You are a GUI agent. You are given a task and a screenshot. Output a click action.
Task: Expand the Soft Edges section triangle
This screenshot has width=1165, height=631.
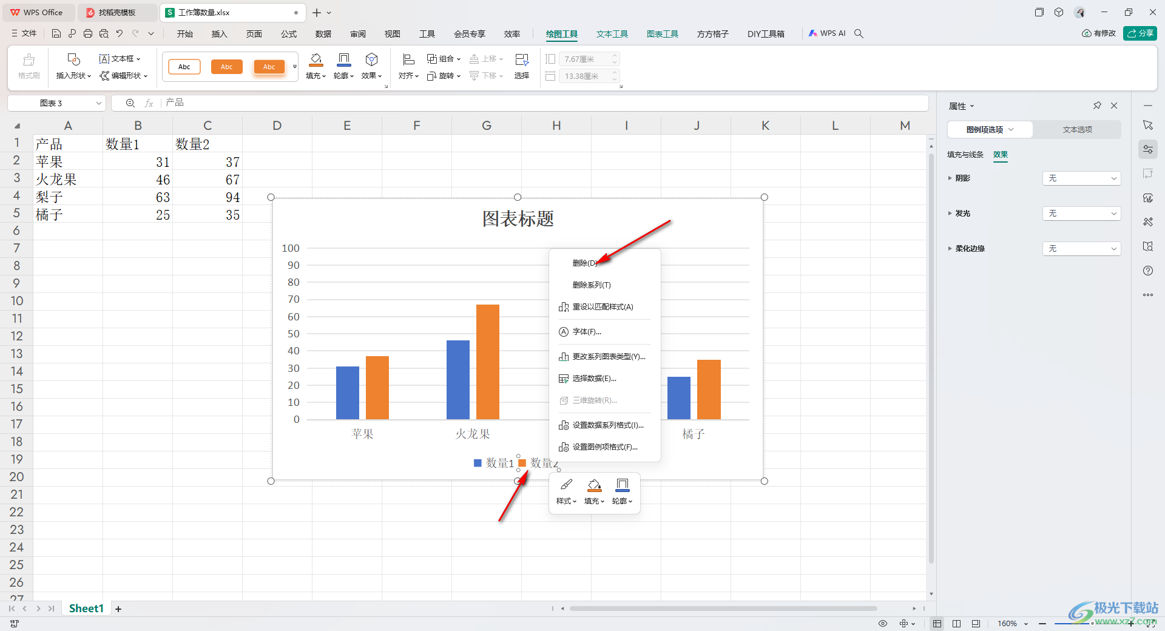coord(950,249)
